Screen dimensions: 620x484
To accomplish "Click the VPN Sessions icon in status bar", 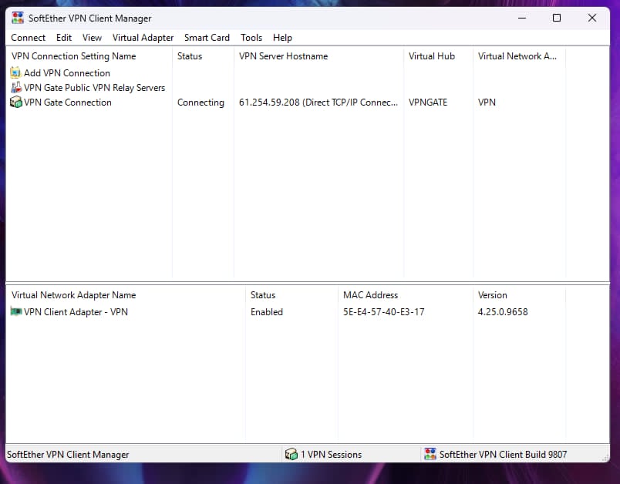I will 291,454.
